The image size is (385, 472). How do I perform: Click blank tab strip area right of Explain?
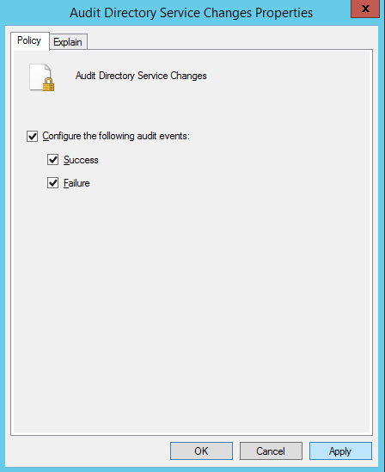click(229, 40)
